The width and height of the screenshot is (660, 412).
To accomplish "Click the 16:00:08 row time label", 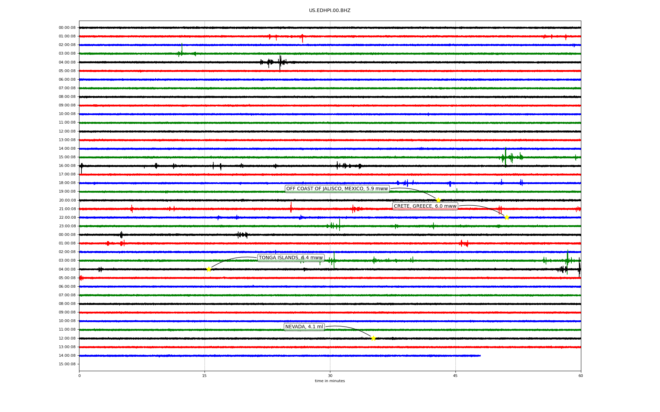I will (67, 166).
